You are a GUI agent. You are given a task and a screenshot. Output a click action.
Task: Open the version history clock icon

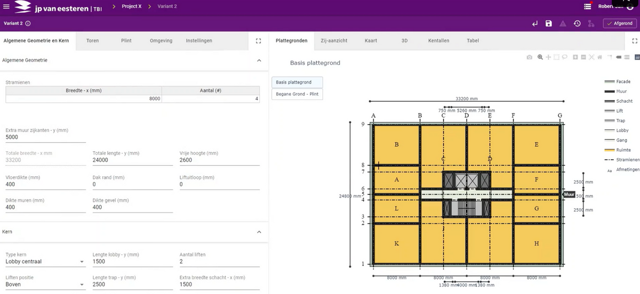(577, 23)
